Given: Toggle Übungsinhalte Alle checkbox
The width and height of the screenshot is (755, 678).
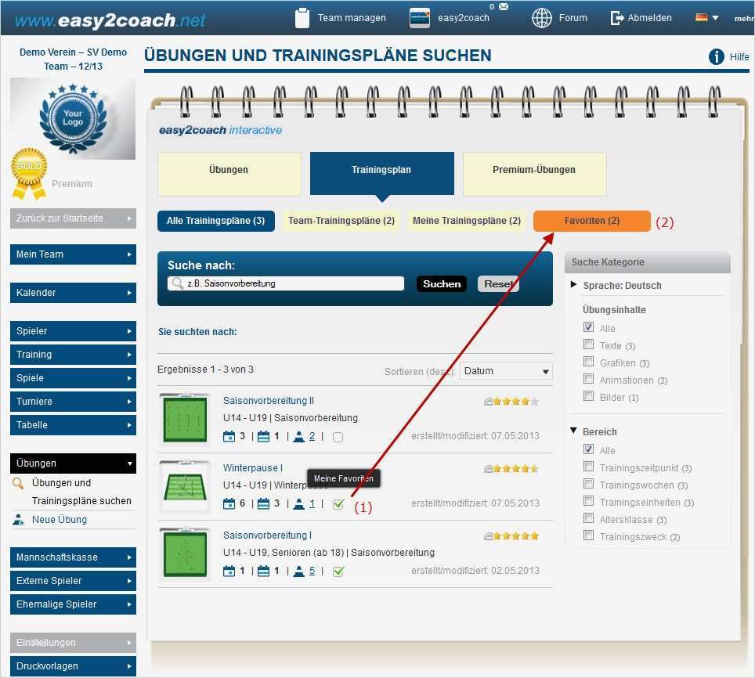Looking at the screenshot, I should 588,327.
